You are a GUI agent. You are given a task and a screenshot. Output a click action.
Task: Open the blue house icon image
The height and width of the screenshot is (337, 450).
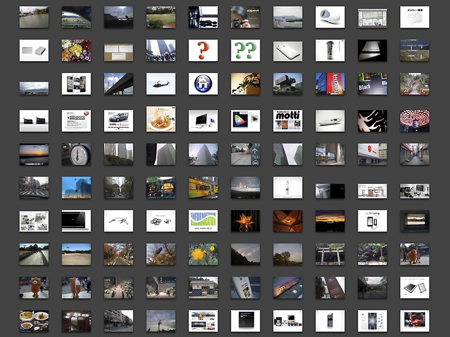point(203,84)
